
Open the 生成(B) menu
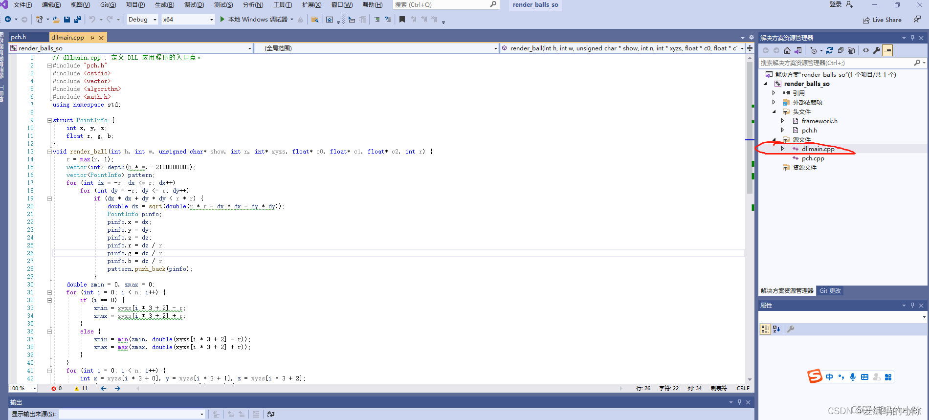(164, 4)
